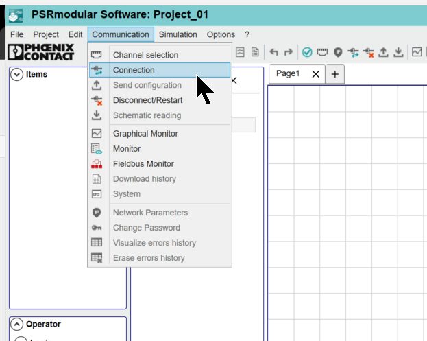Open the Project menu

[x=46, y=34]
